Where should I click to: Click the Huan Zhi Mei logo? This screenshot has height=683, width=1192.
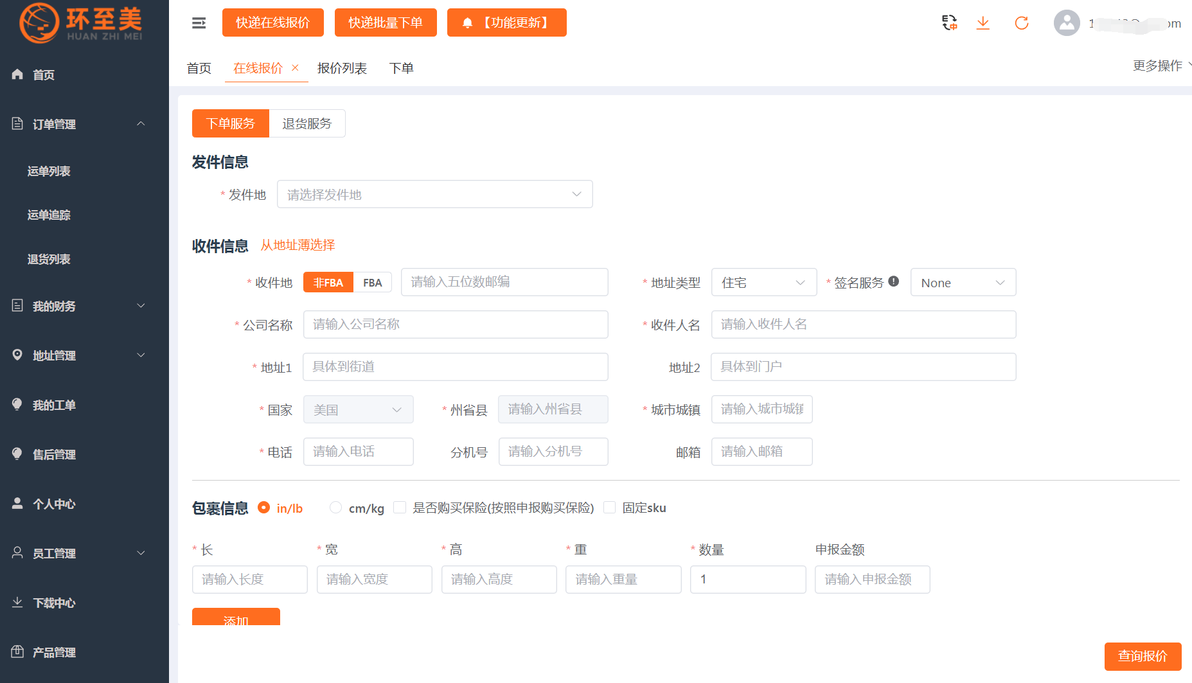[x=80, y=22]
